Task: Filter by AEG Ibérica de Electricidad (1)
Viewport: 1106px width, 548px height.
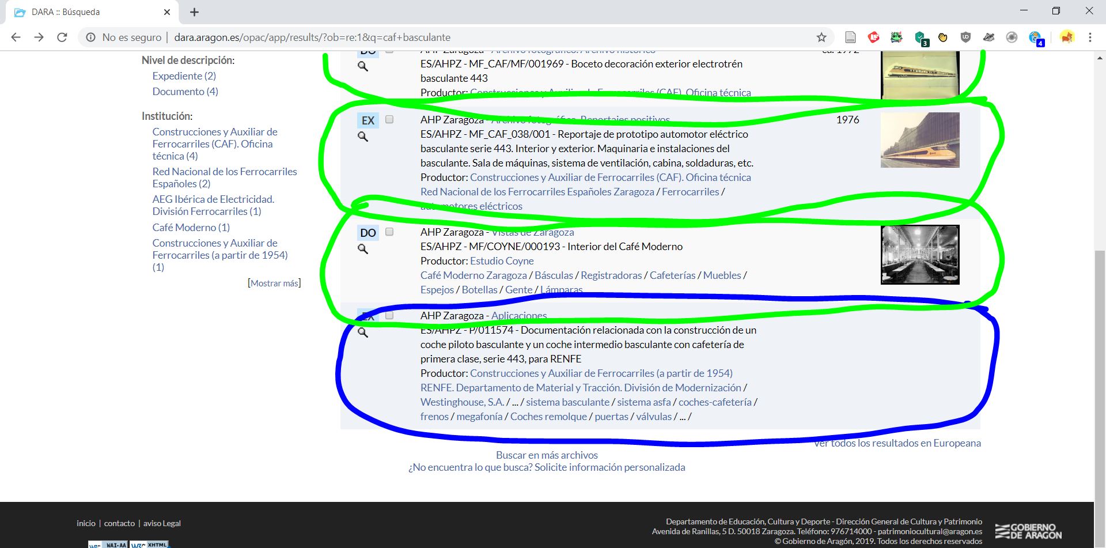Action: coord(213,205)
